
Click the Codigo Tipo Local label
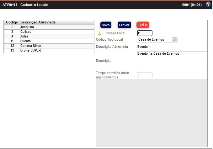pos(109,39)
